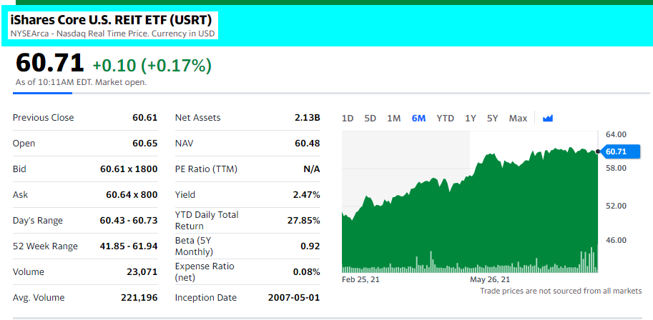Switch chart to 1M range
The height and width of the screenshot is (320, 653).
tap(393, 118)
